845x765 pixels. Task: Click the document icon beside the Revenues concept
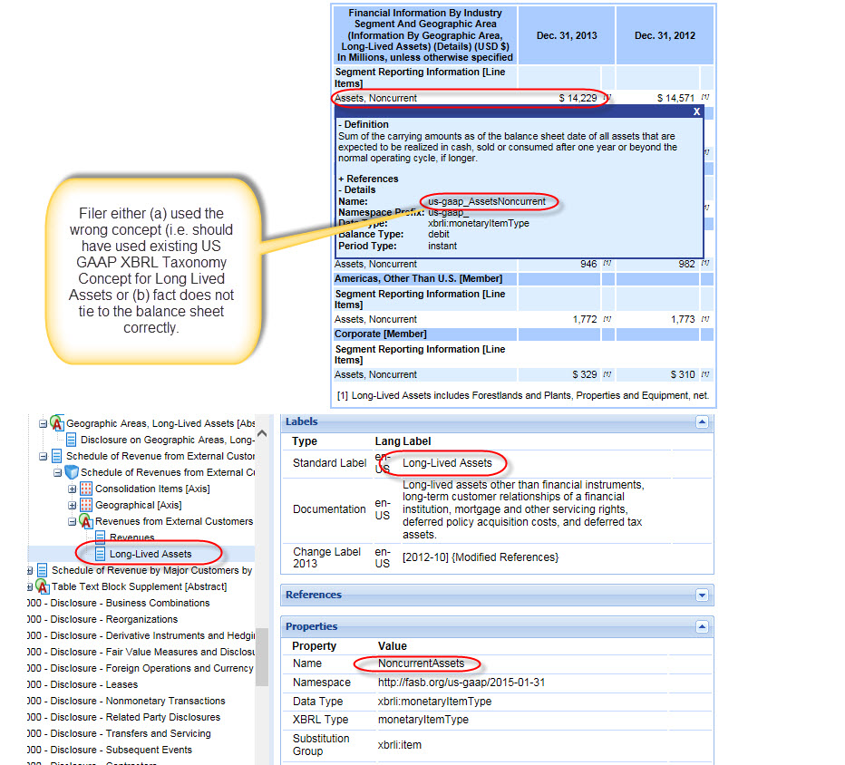[101, 537]
